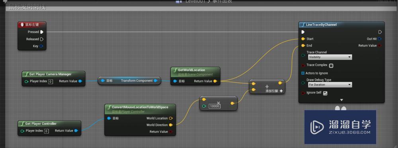
Task: Click Get Player Camera Manager's Return Value pin
Action: click(x=80, y=81)
